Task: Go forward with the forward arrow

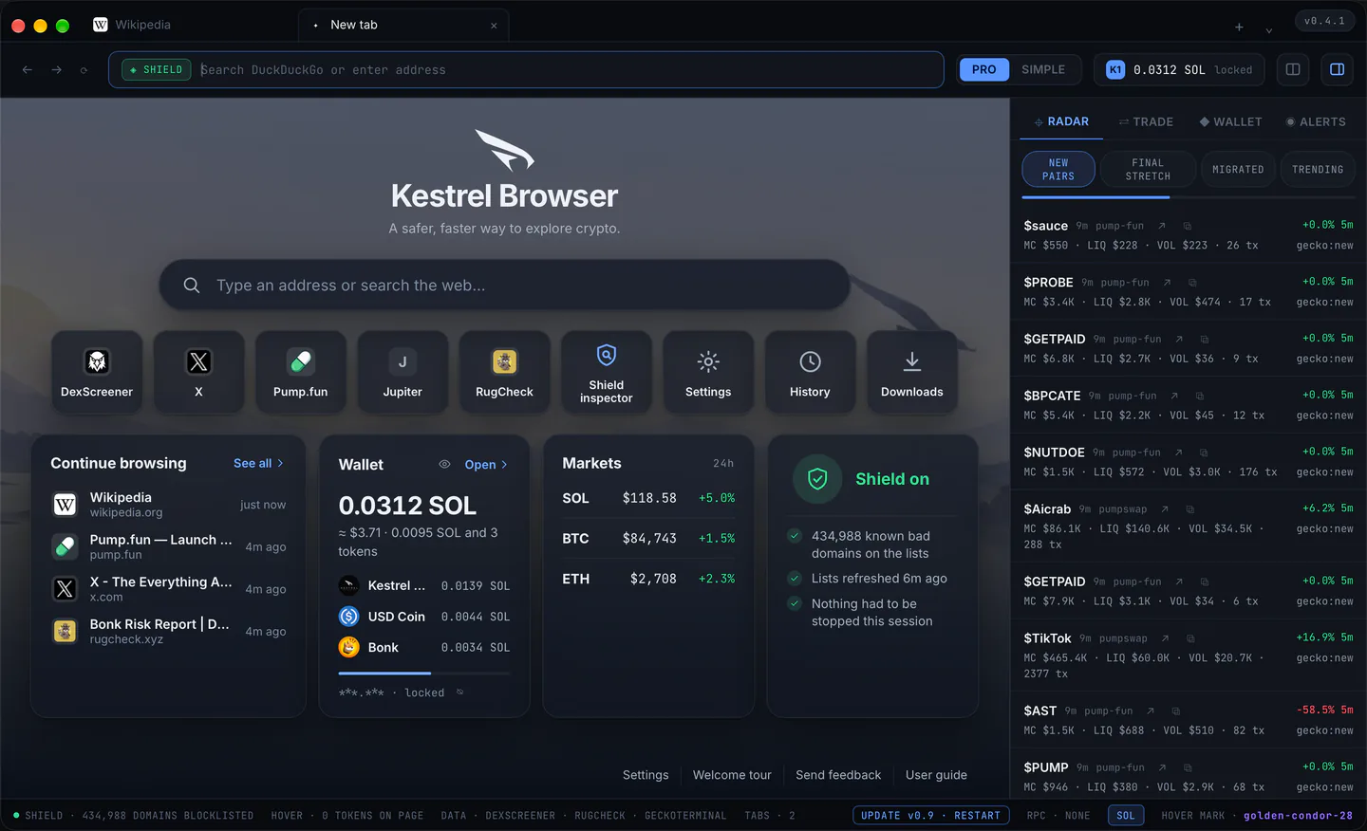Action: pyautogui.click(x=57, y=69)
